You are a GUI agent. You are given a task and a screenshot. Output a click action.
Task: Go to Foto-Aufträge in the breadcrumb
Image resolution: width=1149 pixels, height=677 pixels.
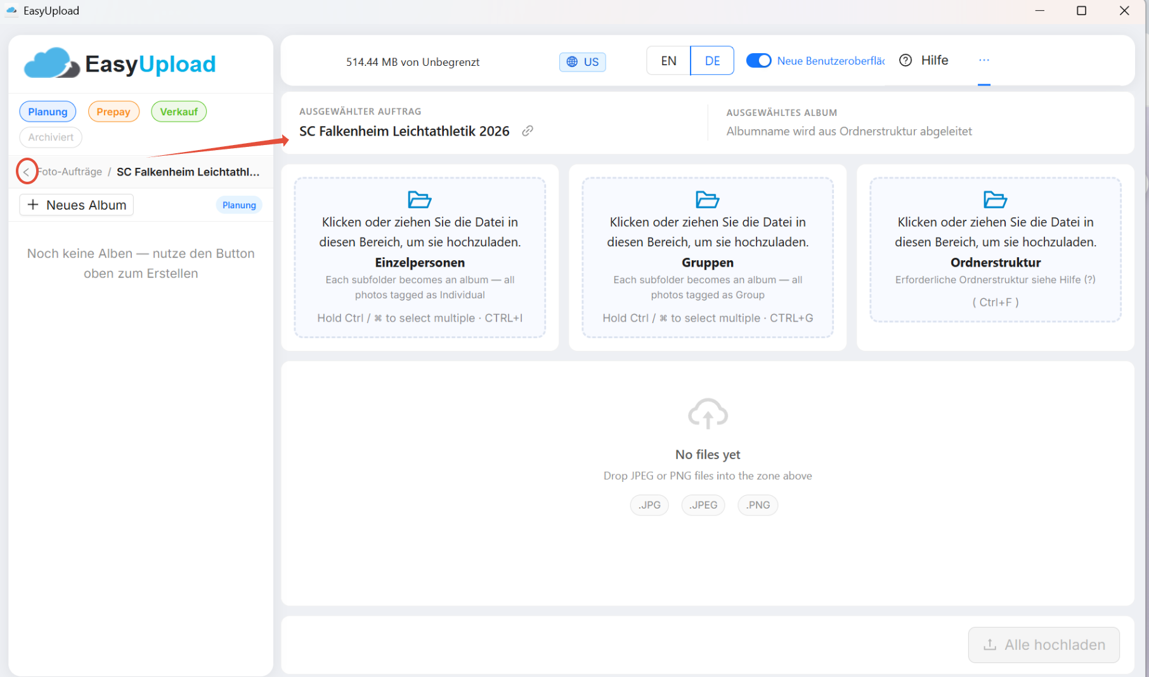pos(70,172)
